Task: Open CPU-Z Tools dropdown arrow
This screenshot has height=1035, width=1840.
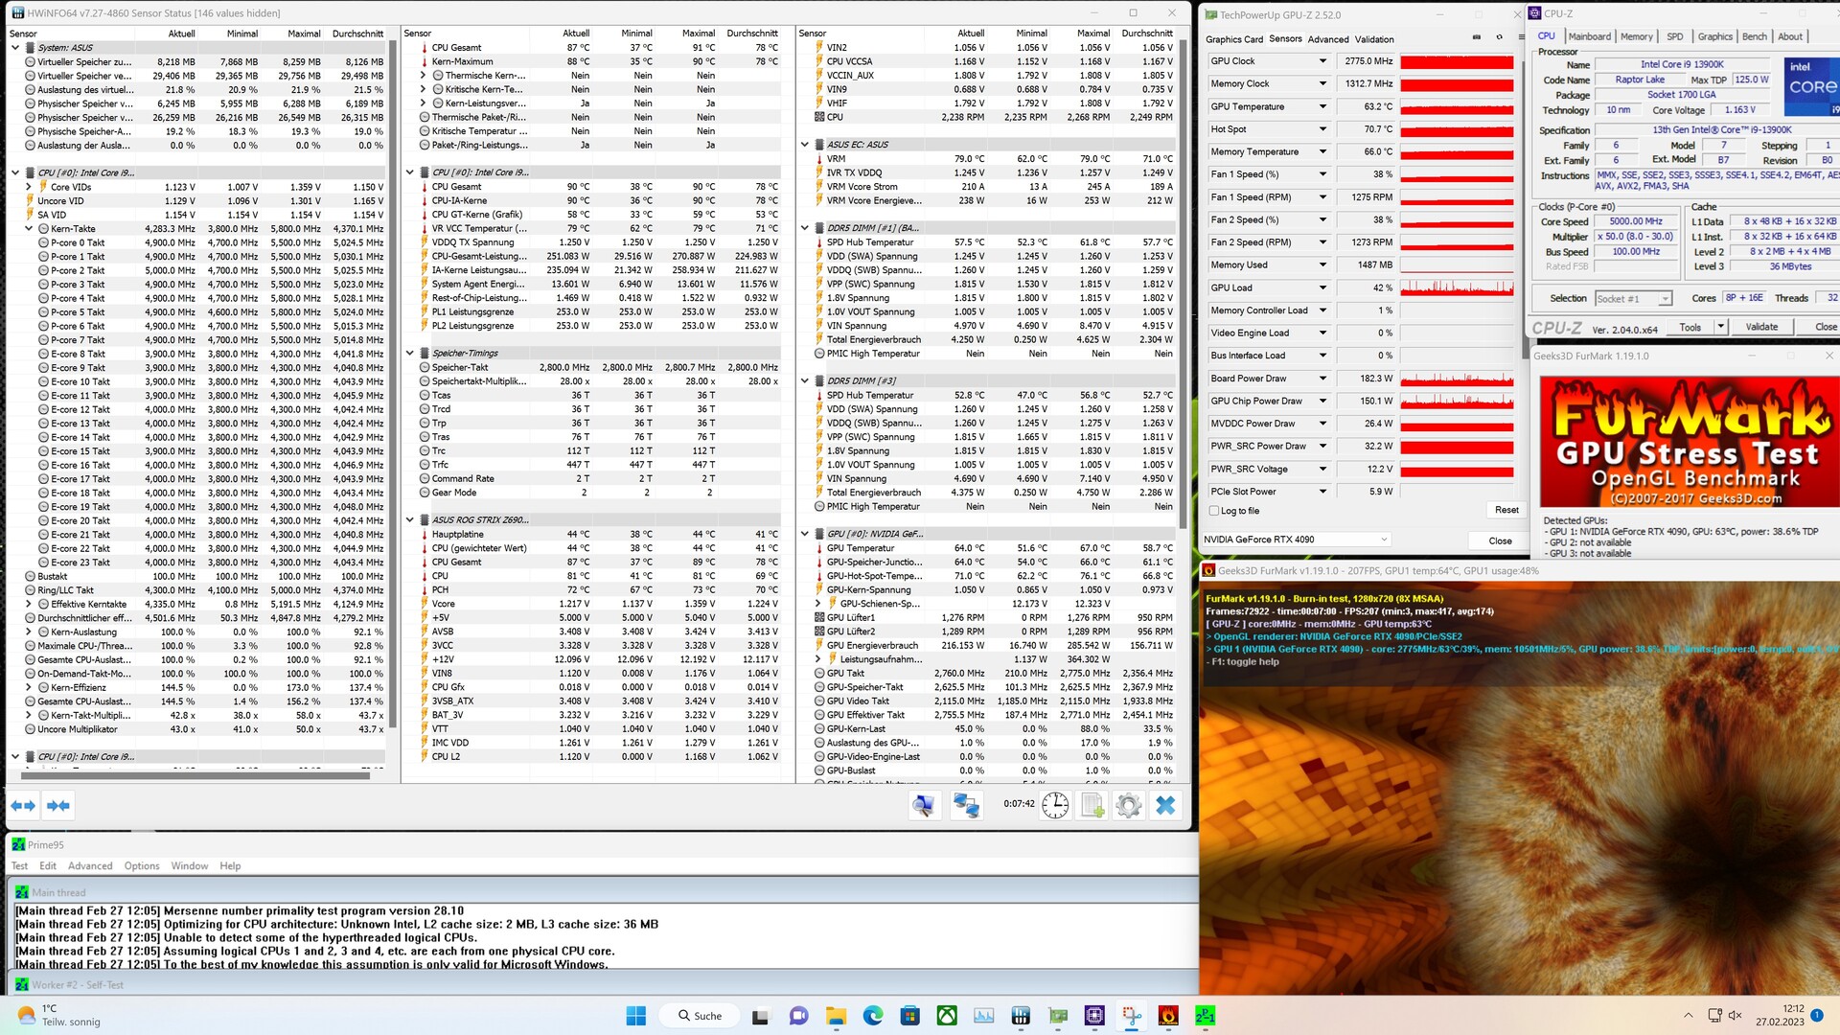Action: point(1720,327)
